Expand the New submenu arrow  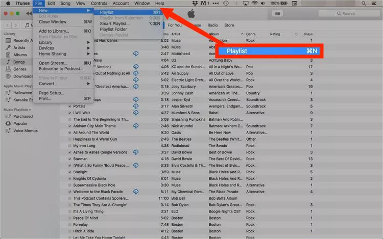point(88,11)
